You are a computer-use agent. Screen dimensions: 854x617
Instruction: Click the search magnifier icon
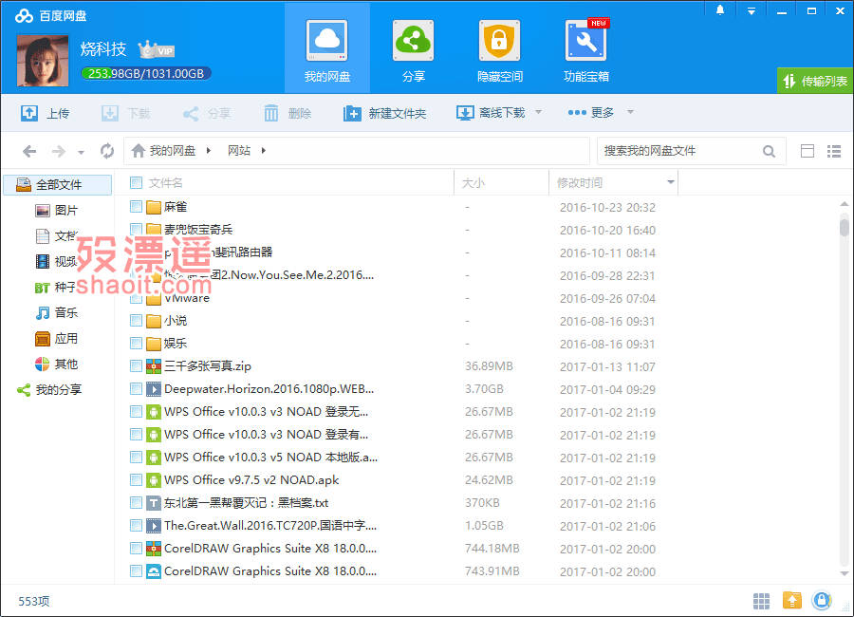click(x=769, y=151)
